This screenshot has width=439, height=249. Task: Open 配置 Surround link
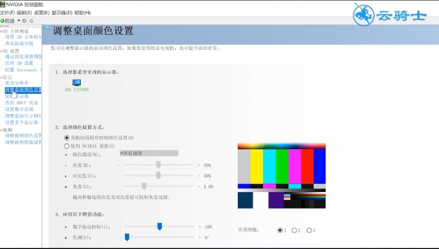click(x=23, y=70)
